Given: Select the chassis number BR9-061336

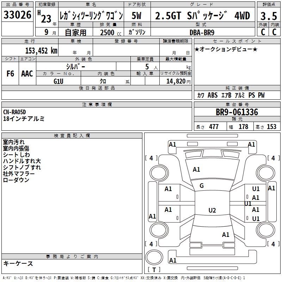Looking at the screenshot, I should click(237, 112).
